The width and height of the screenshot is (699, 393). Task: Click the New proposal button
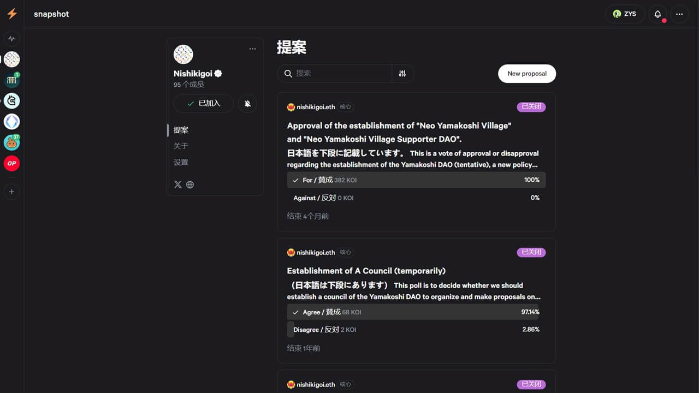click(x=526, y=74)
